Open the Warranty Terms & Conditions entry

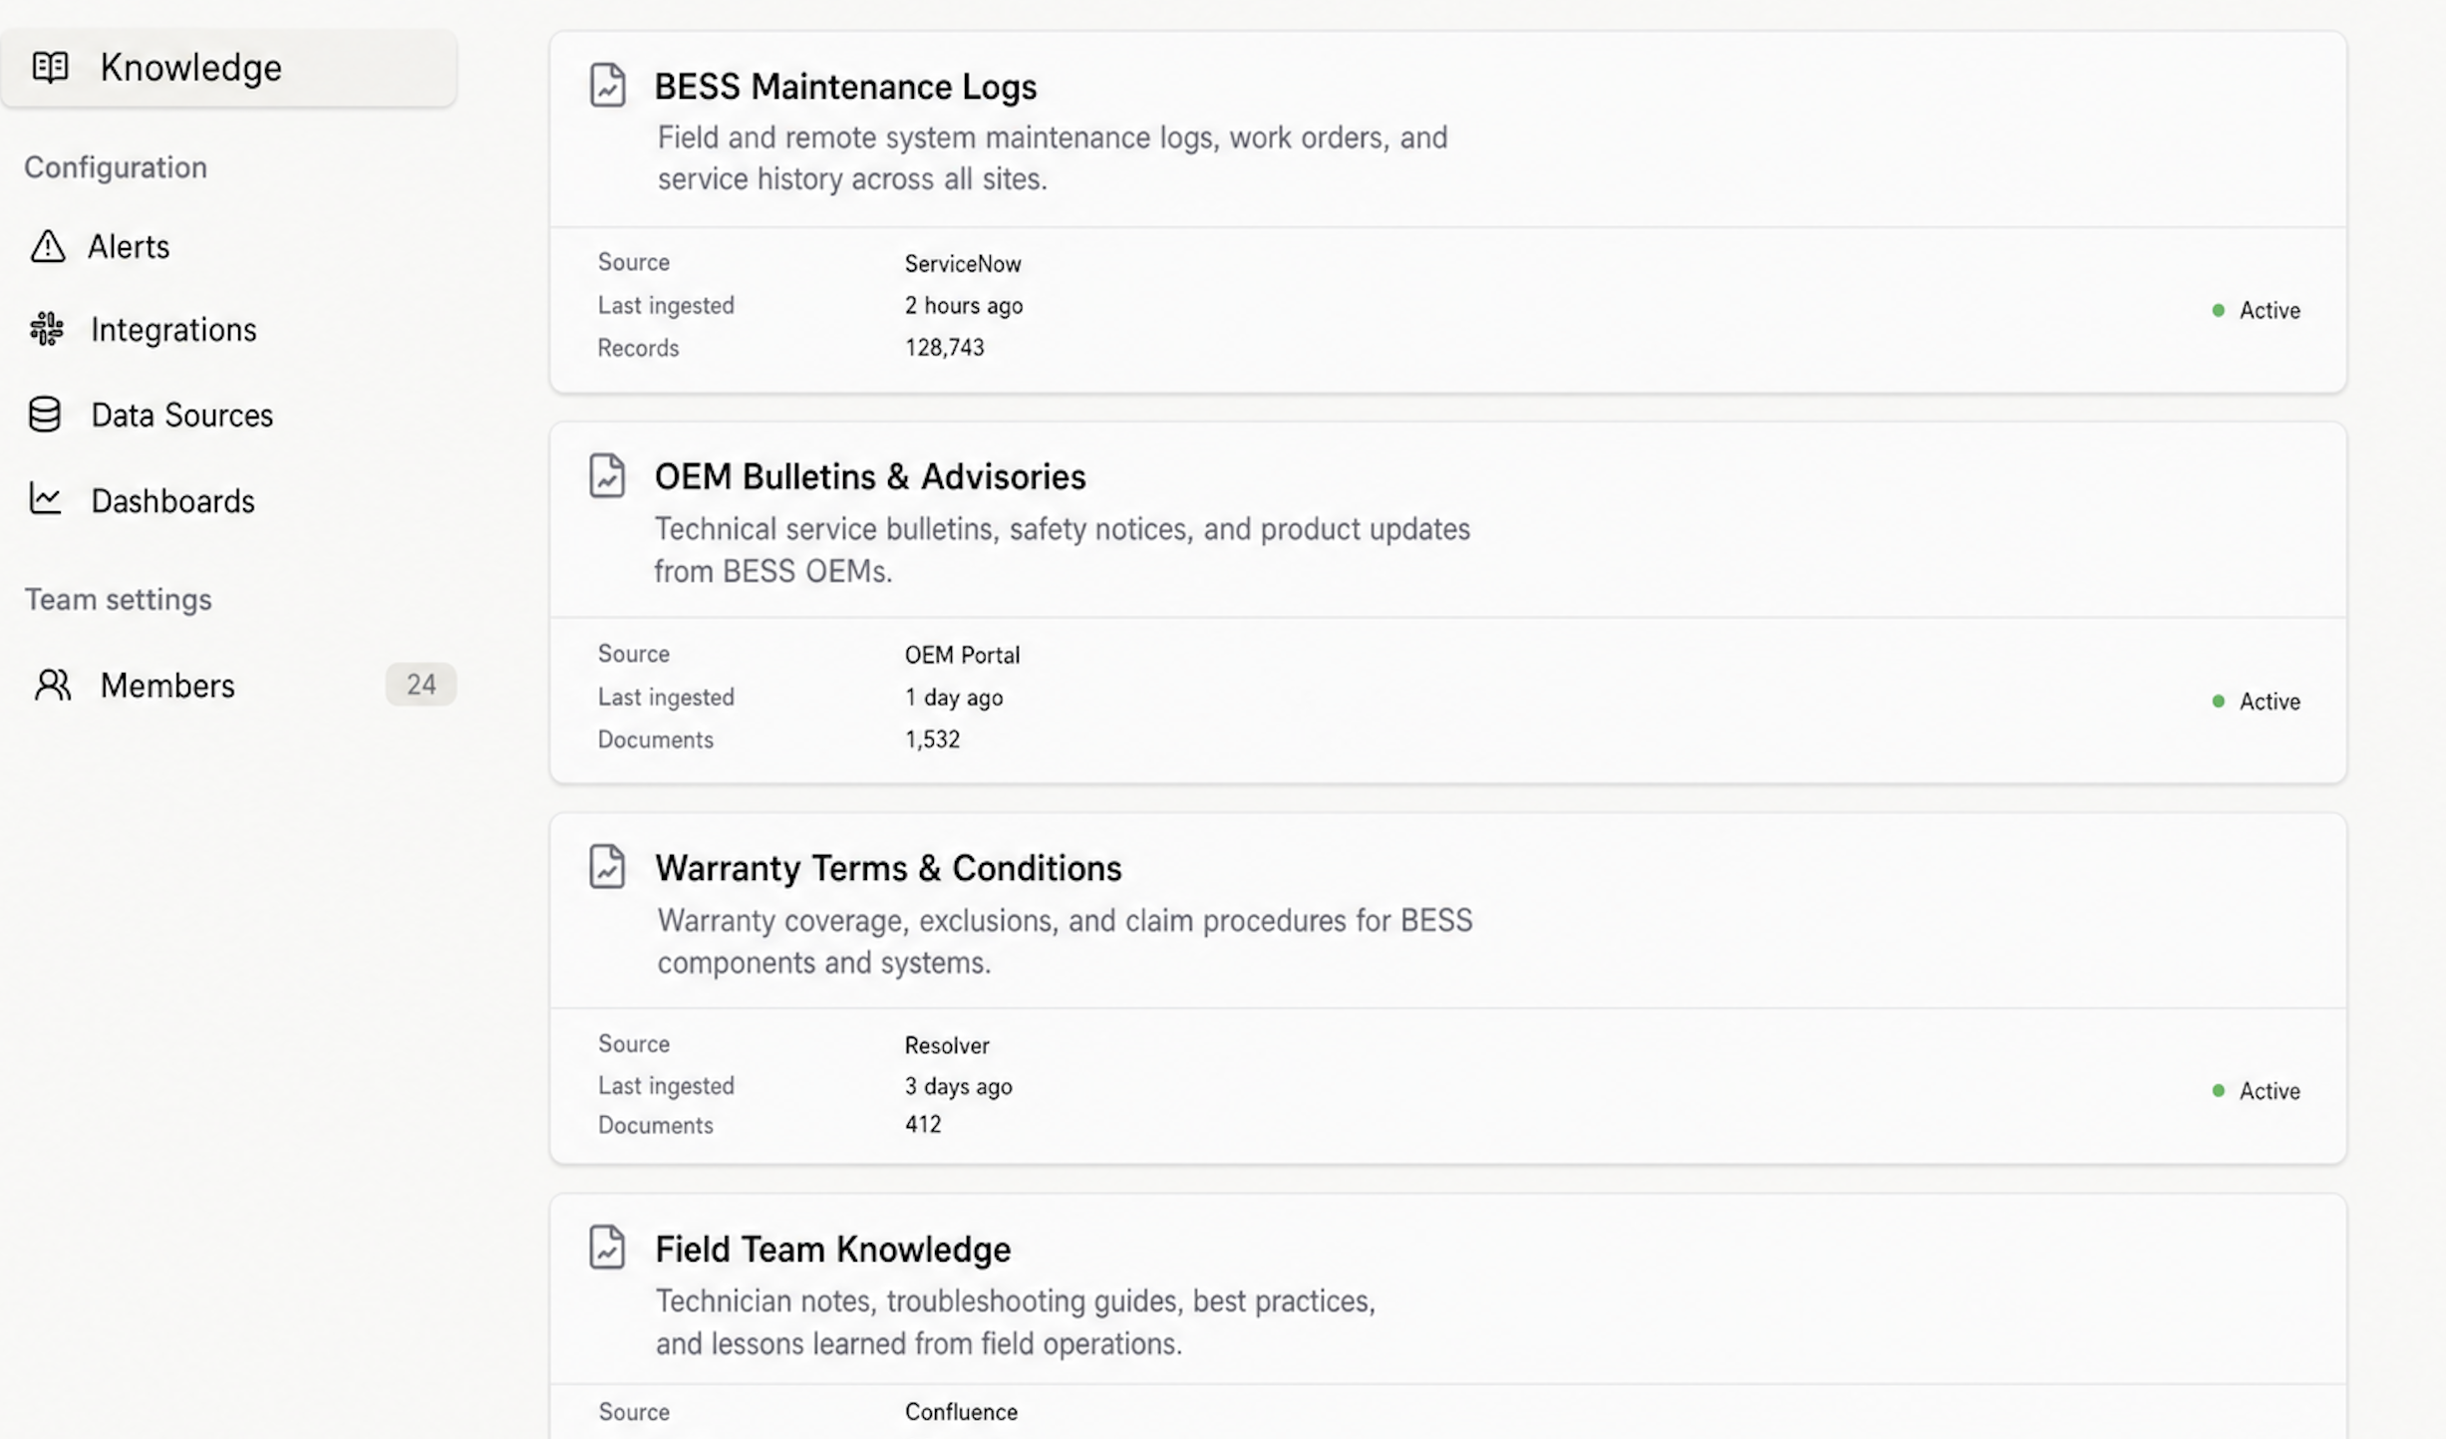pos(888,867)
